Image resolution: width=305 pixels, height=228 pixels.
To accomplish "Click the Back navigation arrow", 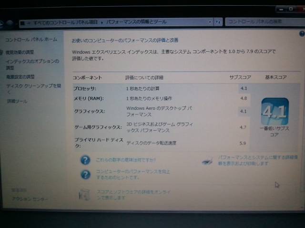I will (x=1, y=24).
